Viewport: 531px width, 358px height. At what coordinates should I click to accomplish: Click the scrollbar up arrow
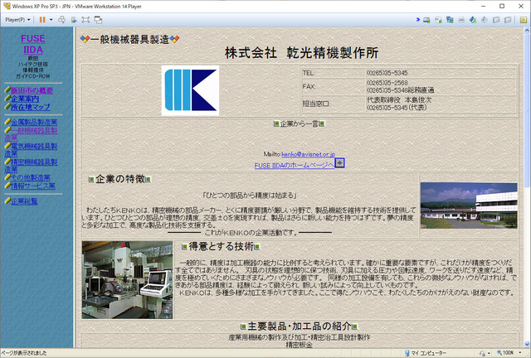click(x=527, y=31)
